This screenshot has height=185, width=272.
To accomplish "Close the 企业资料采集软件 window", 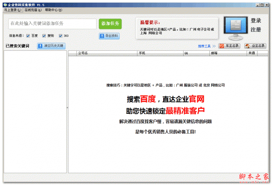I will pos(267,5).
